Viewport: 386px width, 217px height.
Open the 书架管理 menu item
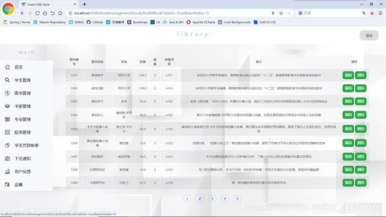click(23, 106)
